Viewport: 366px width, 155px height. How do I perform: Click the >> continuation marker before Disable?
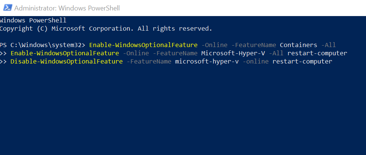(x=3, y=62)
